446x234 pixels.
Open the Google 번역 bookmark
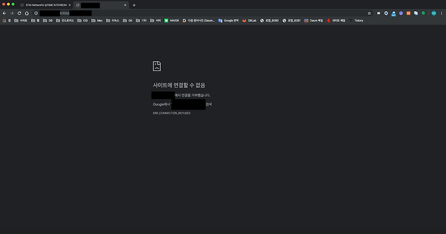[229, 20]
